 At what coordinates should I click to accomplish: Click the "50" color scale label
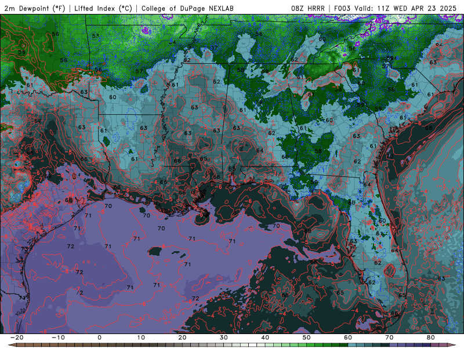pos(307,338)
